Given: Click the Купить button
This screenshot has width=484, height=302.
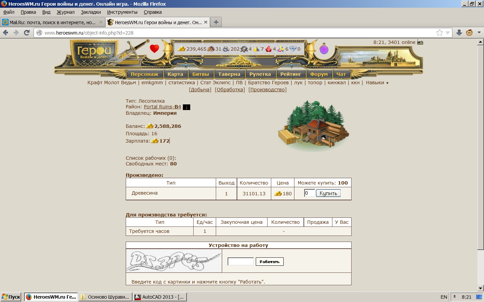Looking at the screenshot, I should [x=328, y=193].
